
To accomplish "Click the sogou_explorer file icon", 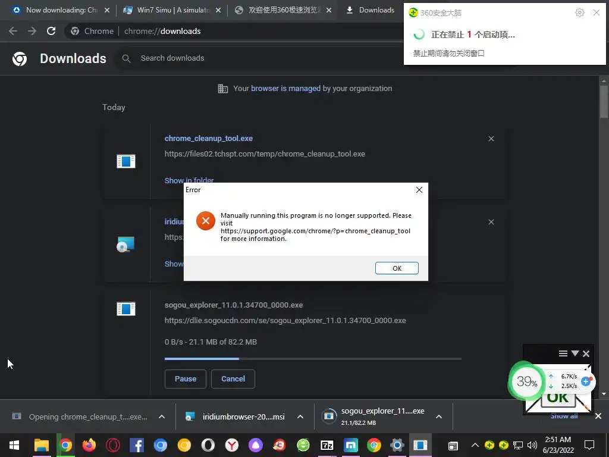I will click(126, 309).
